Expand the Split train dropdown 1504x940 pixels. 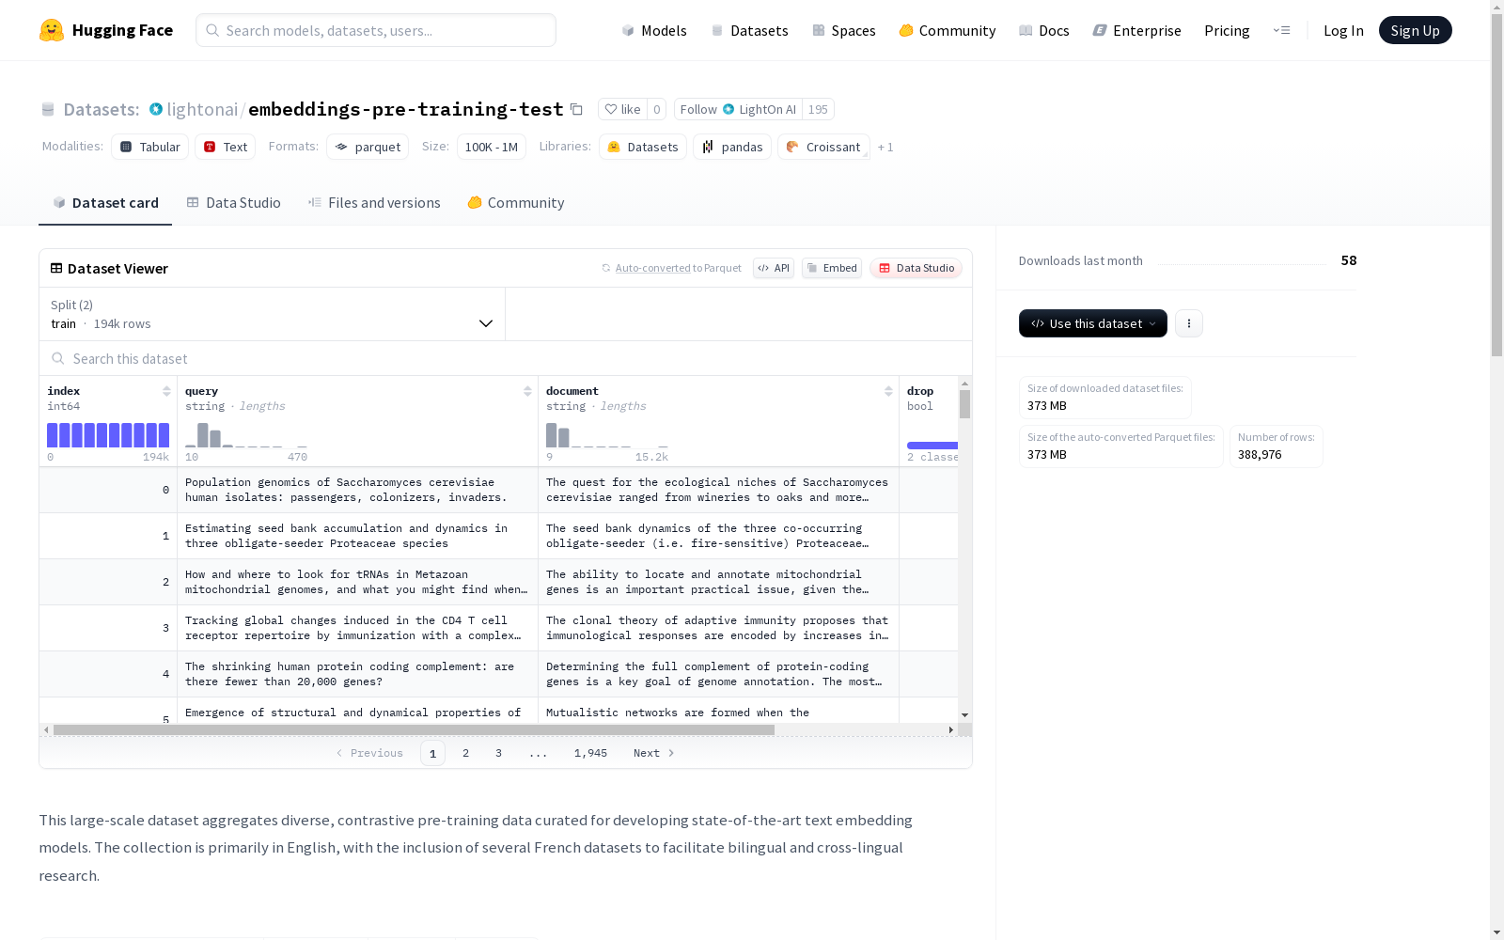(273, 314)
